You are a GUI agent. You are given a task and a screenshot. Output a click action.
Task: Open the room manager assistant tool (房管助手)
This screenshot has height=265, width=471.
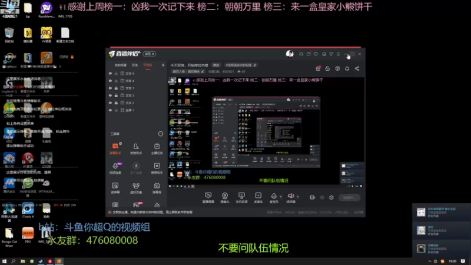tap(136, 148)
